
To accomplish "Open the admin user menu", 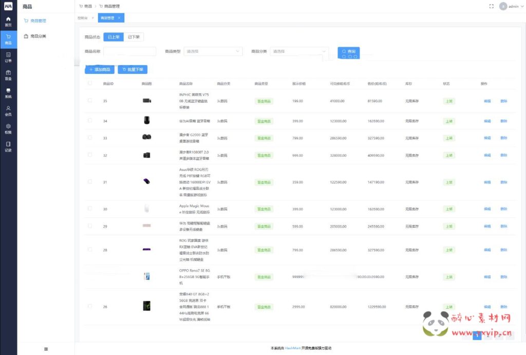I will pos(509,6).
